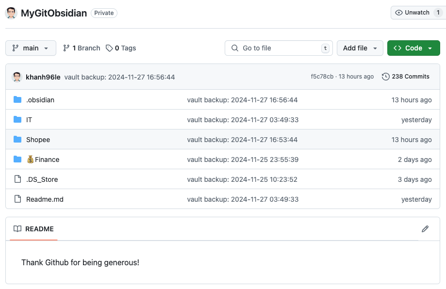Open the Finance folder
This screenshot has height=289, width=446.
[x=43, y=160]
